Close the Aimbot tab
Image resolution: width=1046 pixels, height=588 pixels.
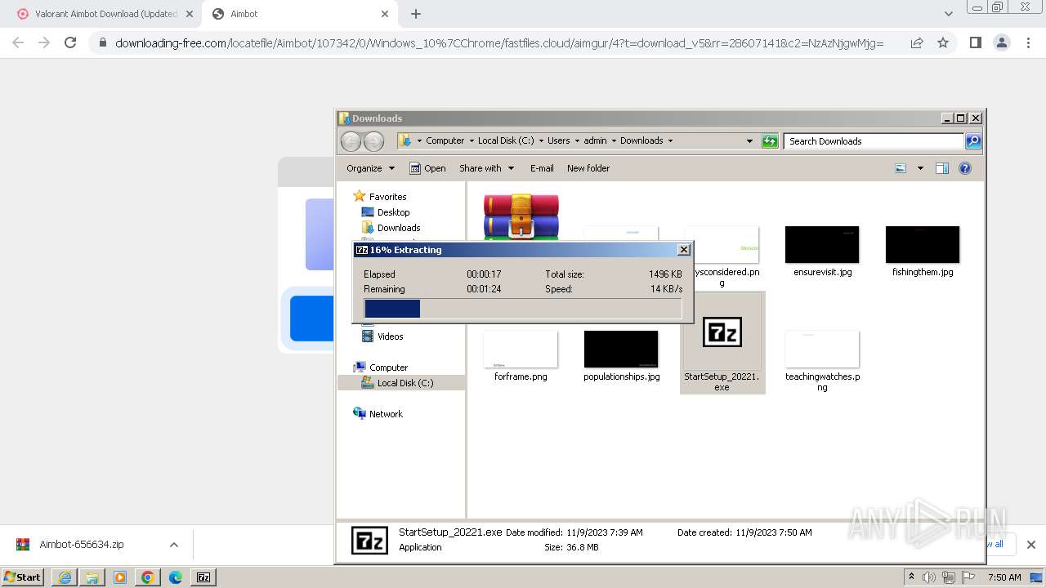[385, 14]
